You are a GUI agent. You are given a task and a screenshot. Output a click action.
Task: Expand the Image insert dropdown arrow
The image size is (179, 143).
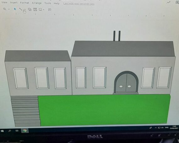(44, 10)
